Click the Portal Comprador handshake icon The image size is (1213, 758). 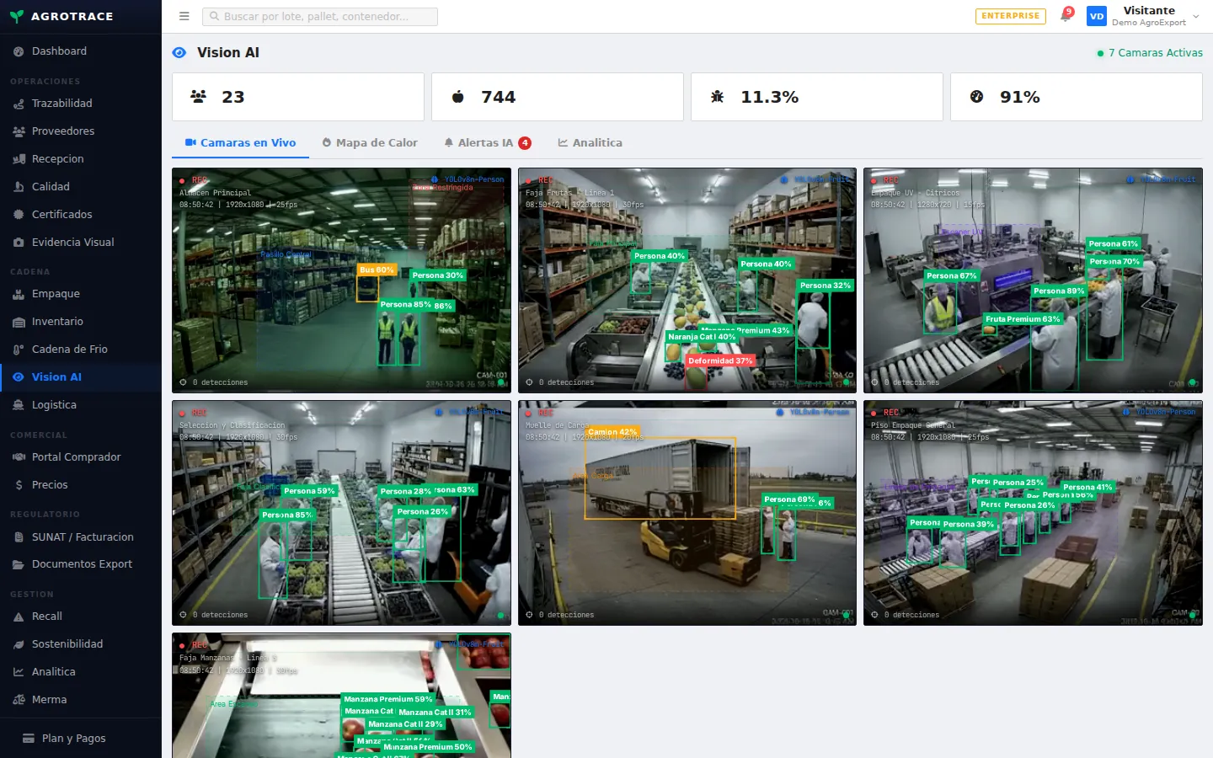[x=19, y=457]
